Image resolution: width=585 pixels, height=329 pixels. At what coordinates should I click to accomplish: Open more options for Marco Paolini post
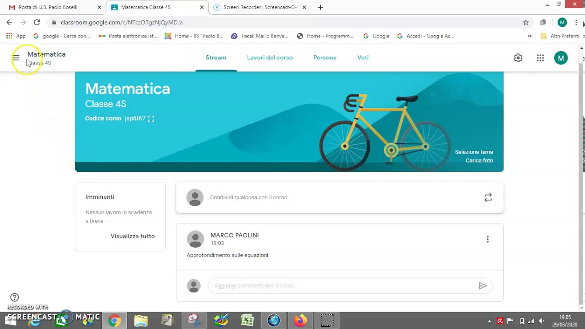(488, 239)
